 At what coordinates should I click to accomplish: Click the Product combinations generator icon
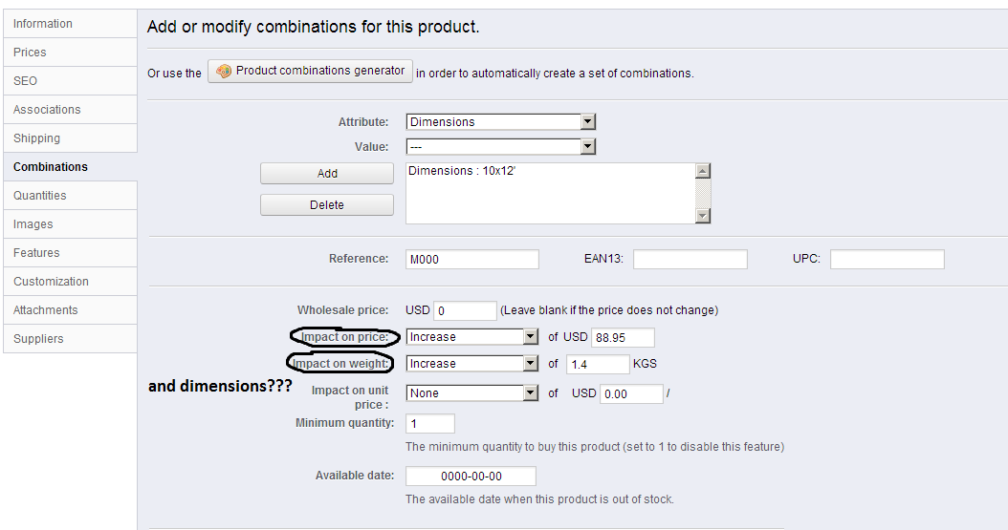click(224, 72)
